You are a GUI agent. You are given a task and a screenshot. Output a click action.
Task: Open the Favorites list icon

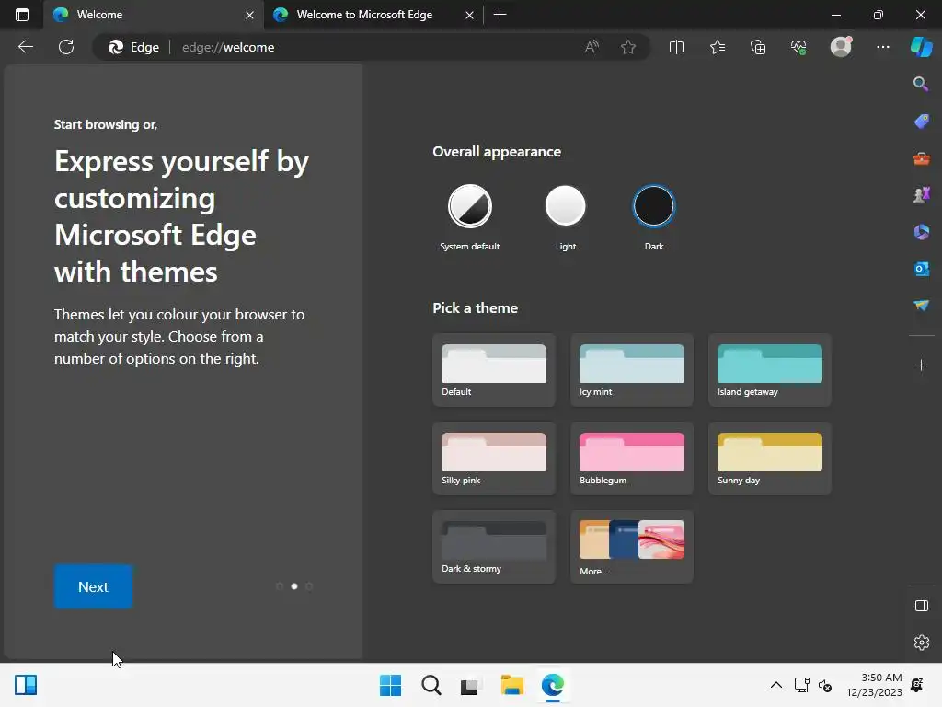(x=718, y=47)
